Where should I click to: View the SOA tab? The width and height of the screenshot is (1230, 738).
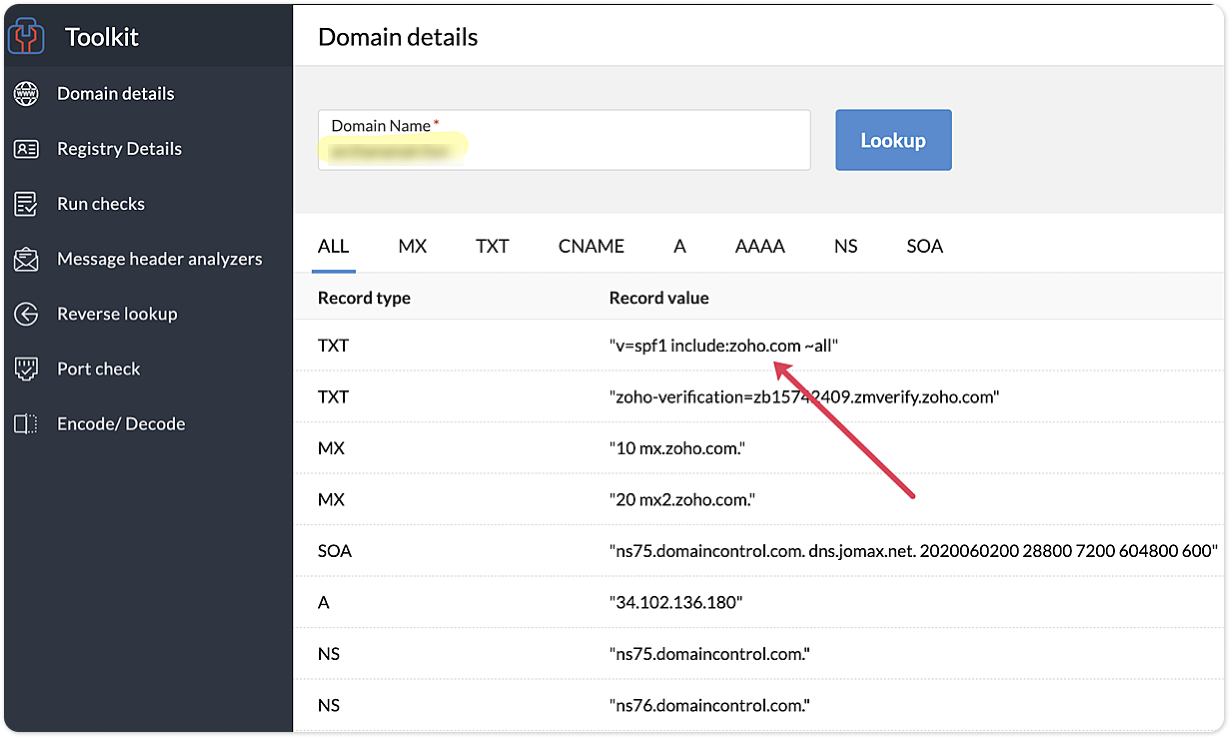tap(925, 246)
